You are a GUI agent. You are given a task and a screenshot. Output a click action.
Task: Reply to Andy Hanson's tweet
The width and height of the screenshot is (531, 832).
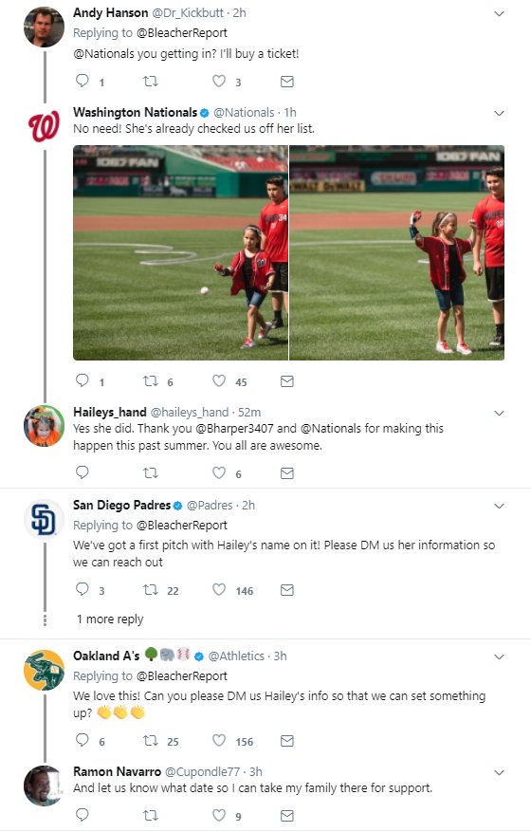[82, 81]
